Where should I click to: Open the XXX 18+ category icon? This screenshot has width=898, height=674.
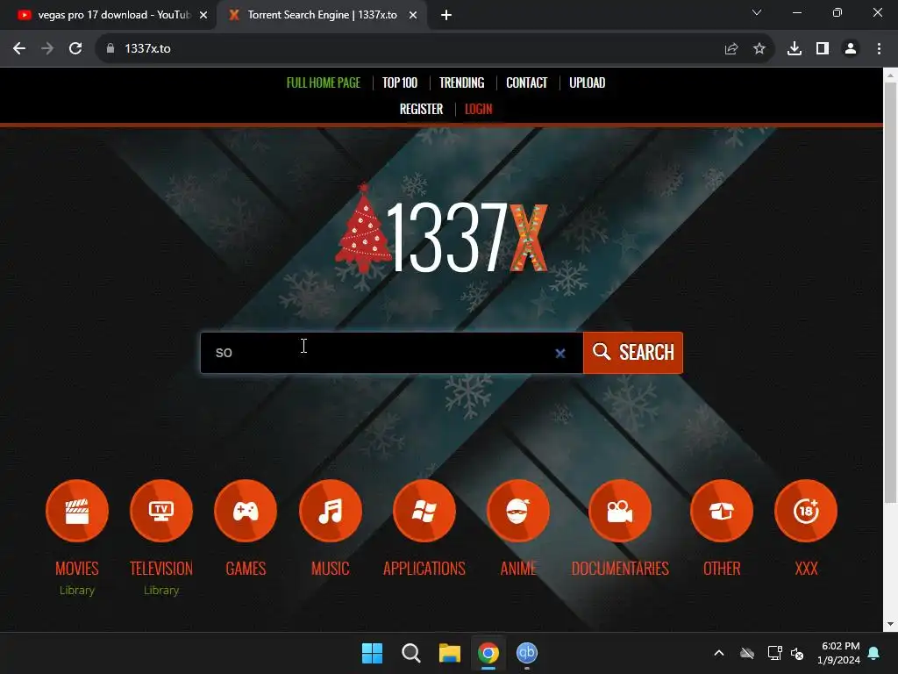coord(806,511)
